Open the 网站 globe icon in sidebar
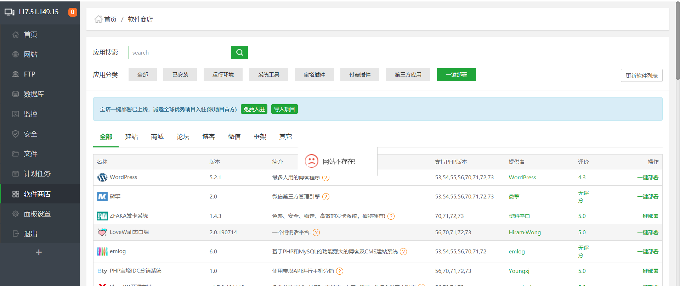The image size is (680, 286). (16, 54)
